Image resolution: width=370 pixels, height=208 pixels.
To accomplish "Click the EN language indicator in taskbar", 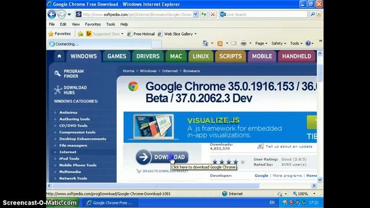I will click(272, 203).
